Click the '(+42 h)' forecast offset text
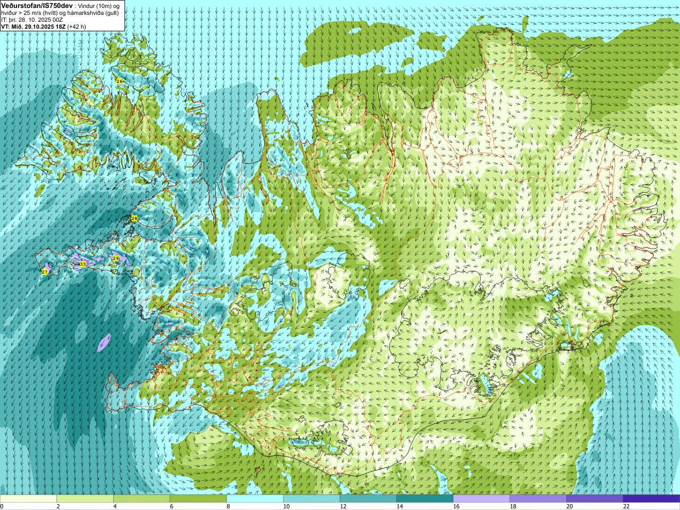This screenshot has height=510, width=680. point(77,27)
